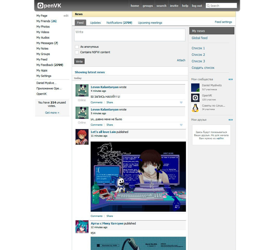Click найти link to find friends
This screenshot has height=250, width=269.
tap(220, 138)
